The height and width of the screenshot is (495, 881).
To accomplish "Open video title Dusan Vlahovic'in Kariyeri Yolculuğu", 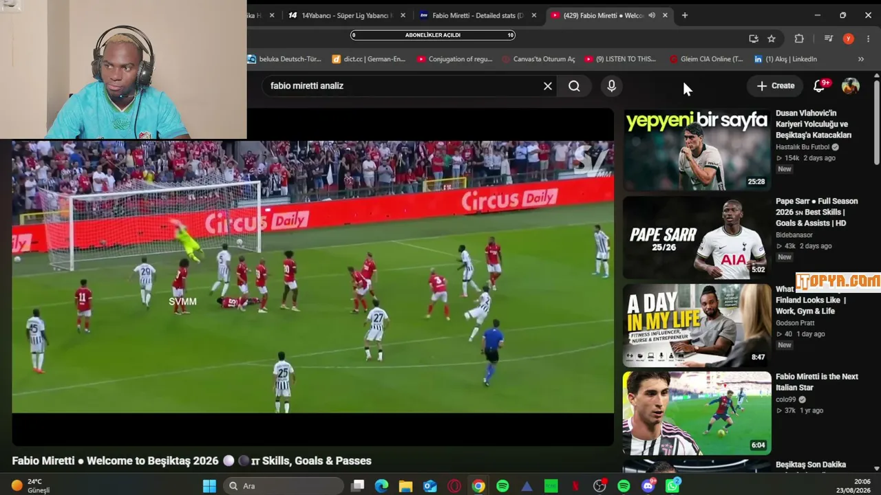I will [814, 124].
